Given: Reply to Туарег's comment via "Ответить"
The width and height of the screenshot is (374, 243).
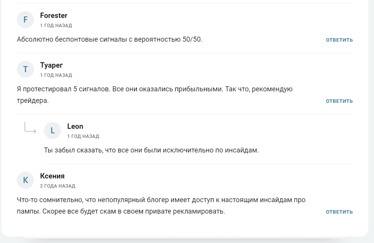Looking at the screenshot, I should point(339,101).
